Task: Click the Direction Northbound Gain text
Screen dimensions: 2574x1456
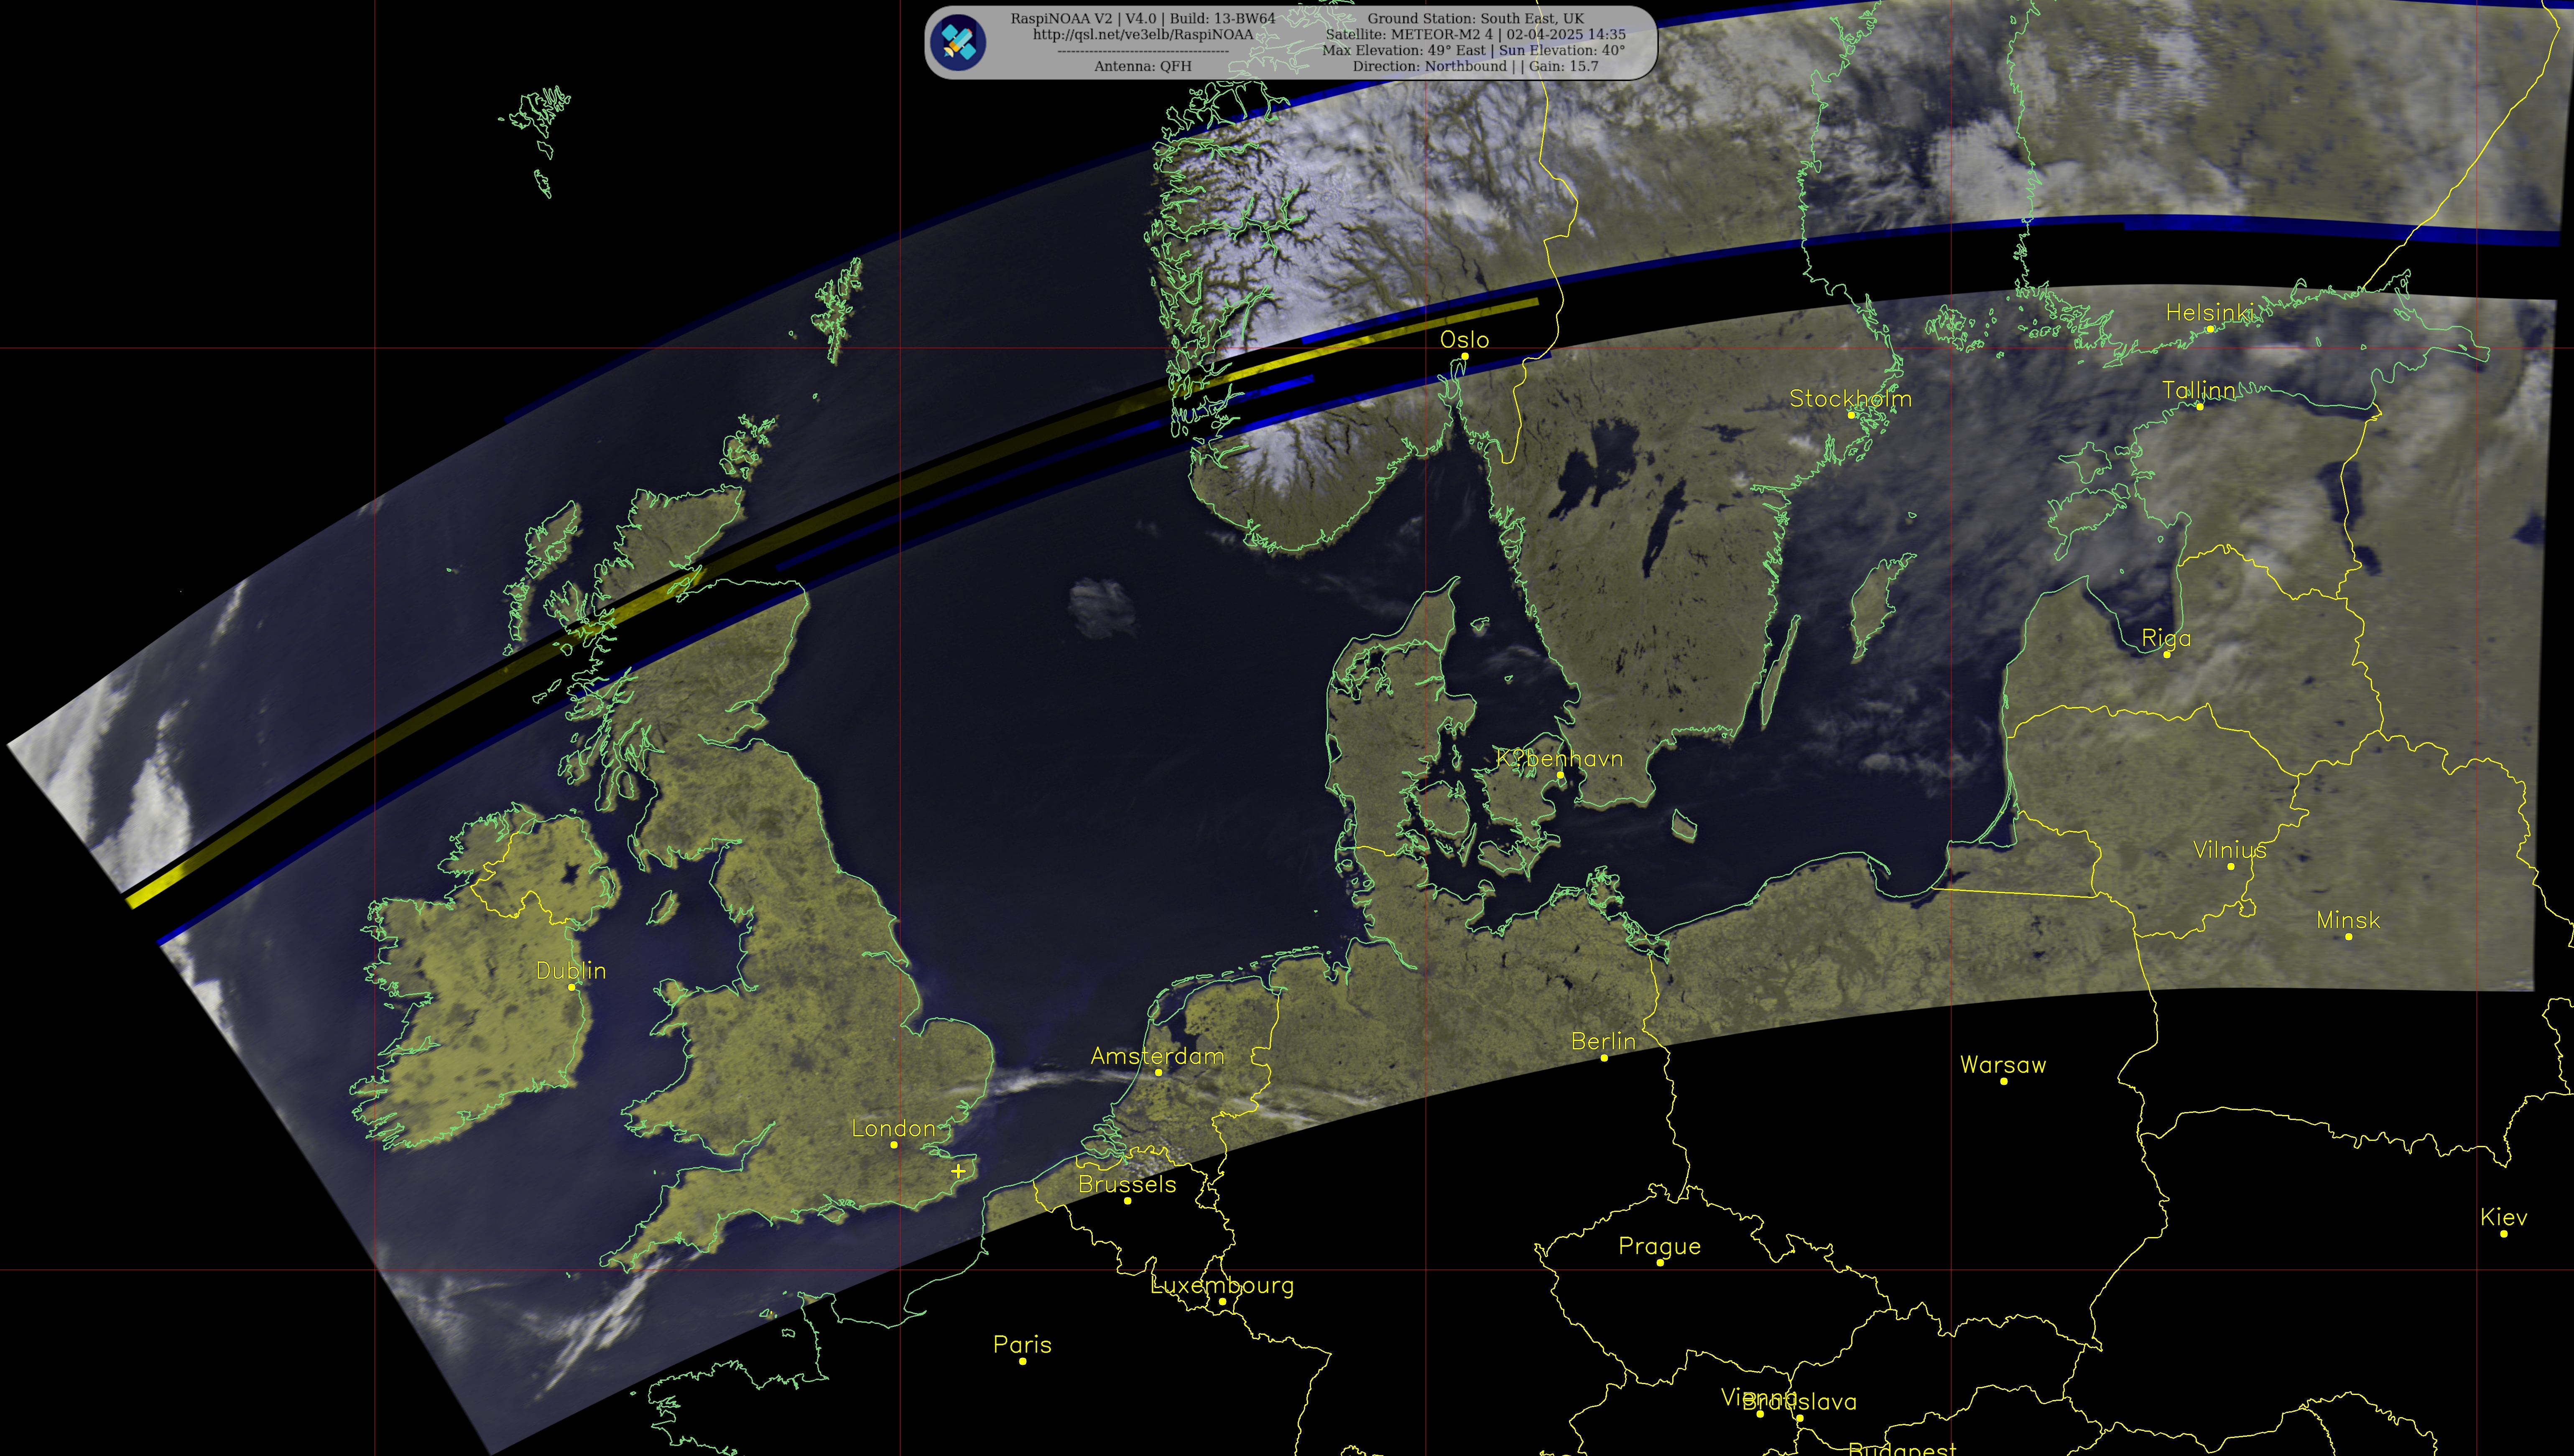Action: point(1476,66)
